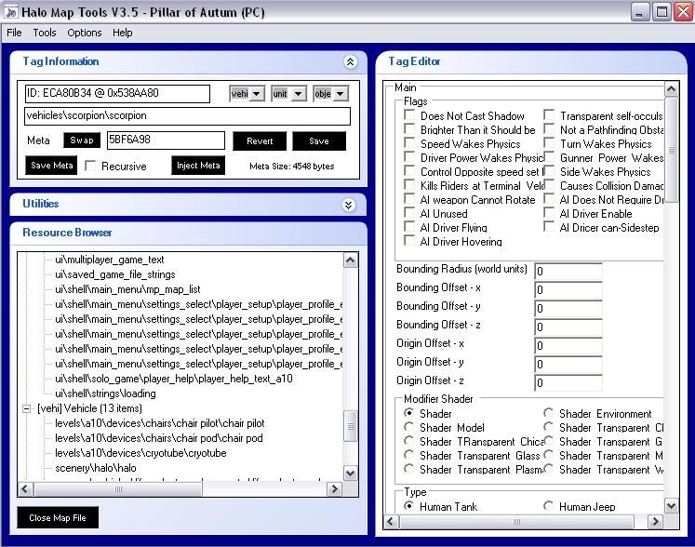
Task: Click Resource Browser scroll down arrow
Action: tap(350, 473)
